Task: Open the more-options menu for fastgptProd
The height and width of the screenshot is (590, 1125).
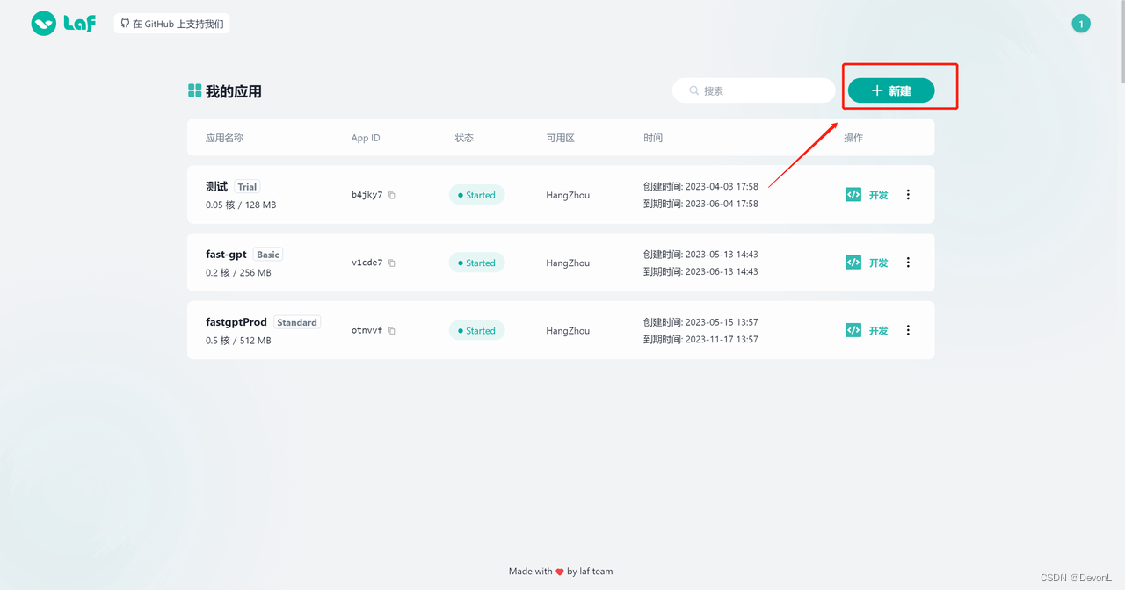Action: 908,330
